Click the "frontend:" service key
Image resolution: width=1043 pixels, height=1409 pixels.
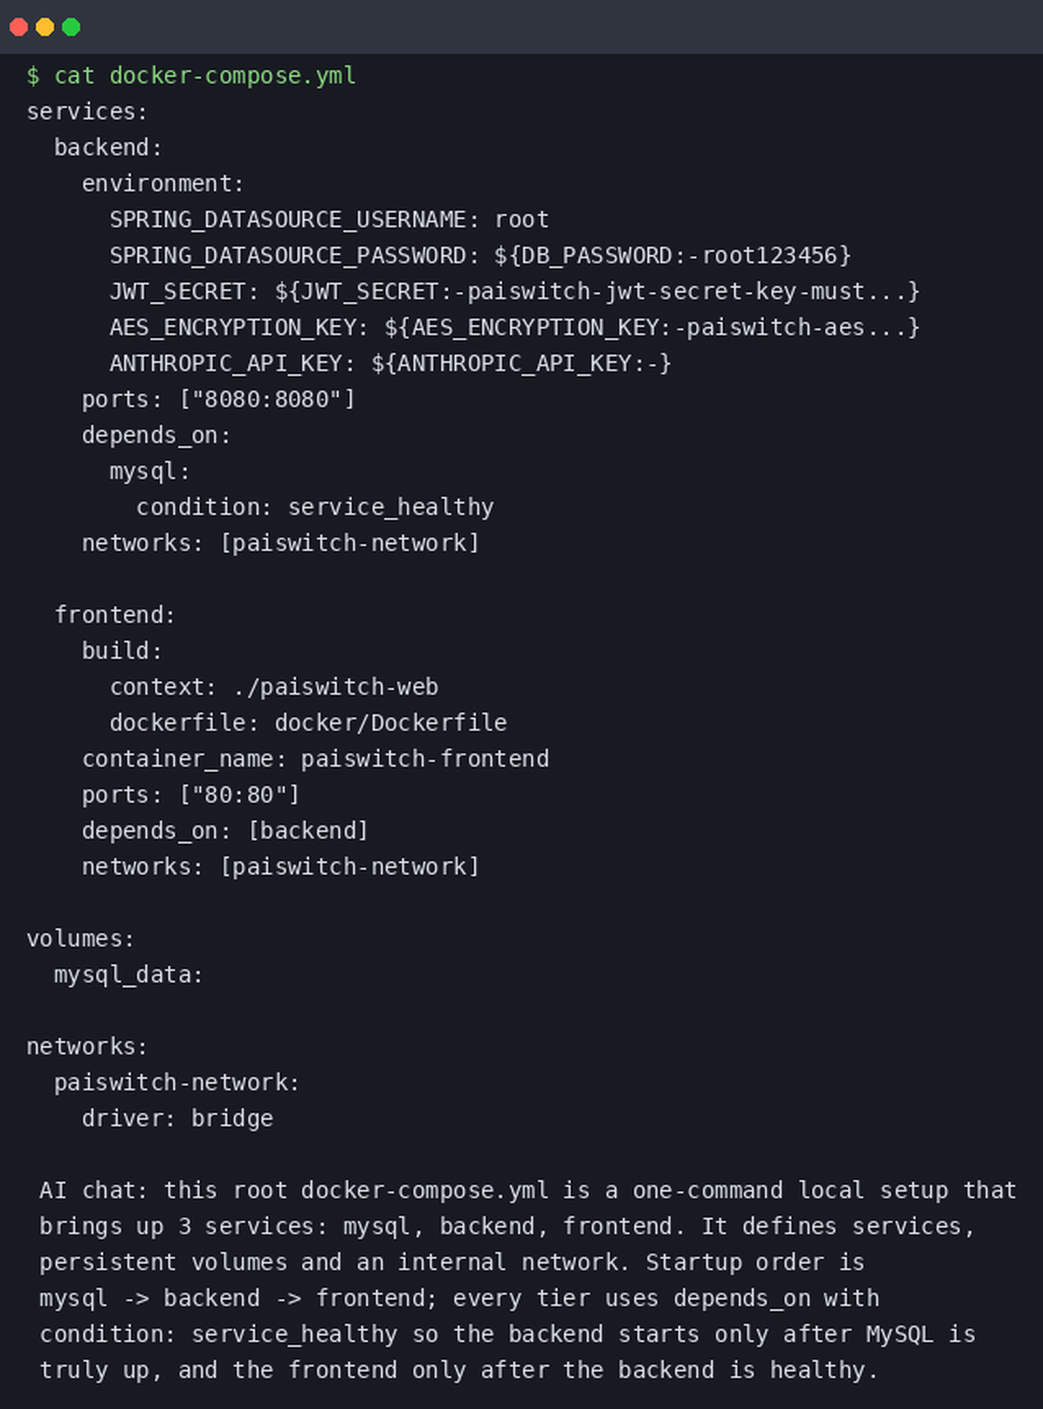click(x=114, y=615)
